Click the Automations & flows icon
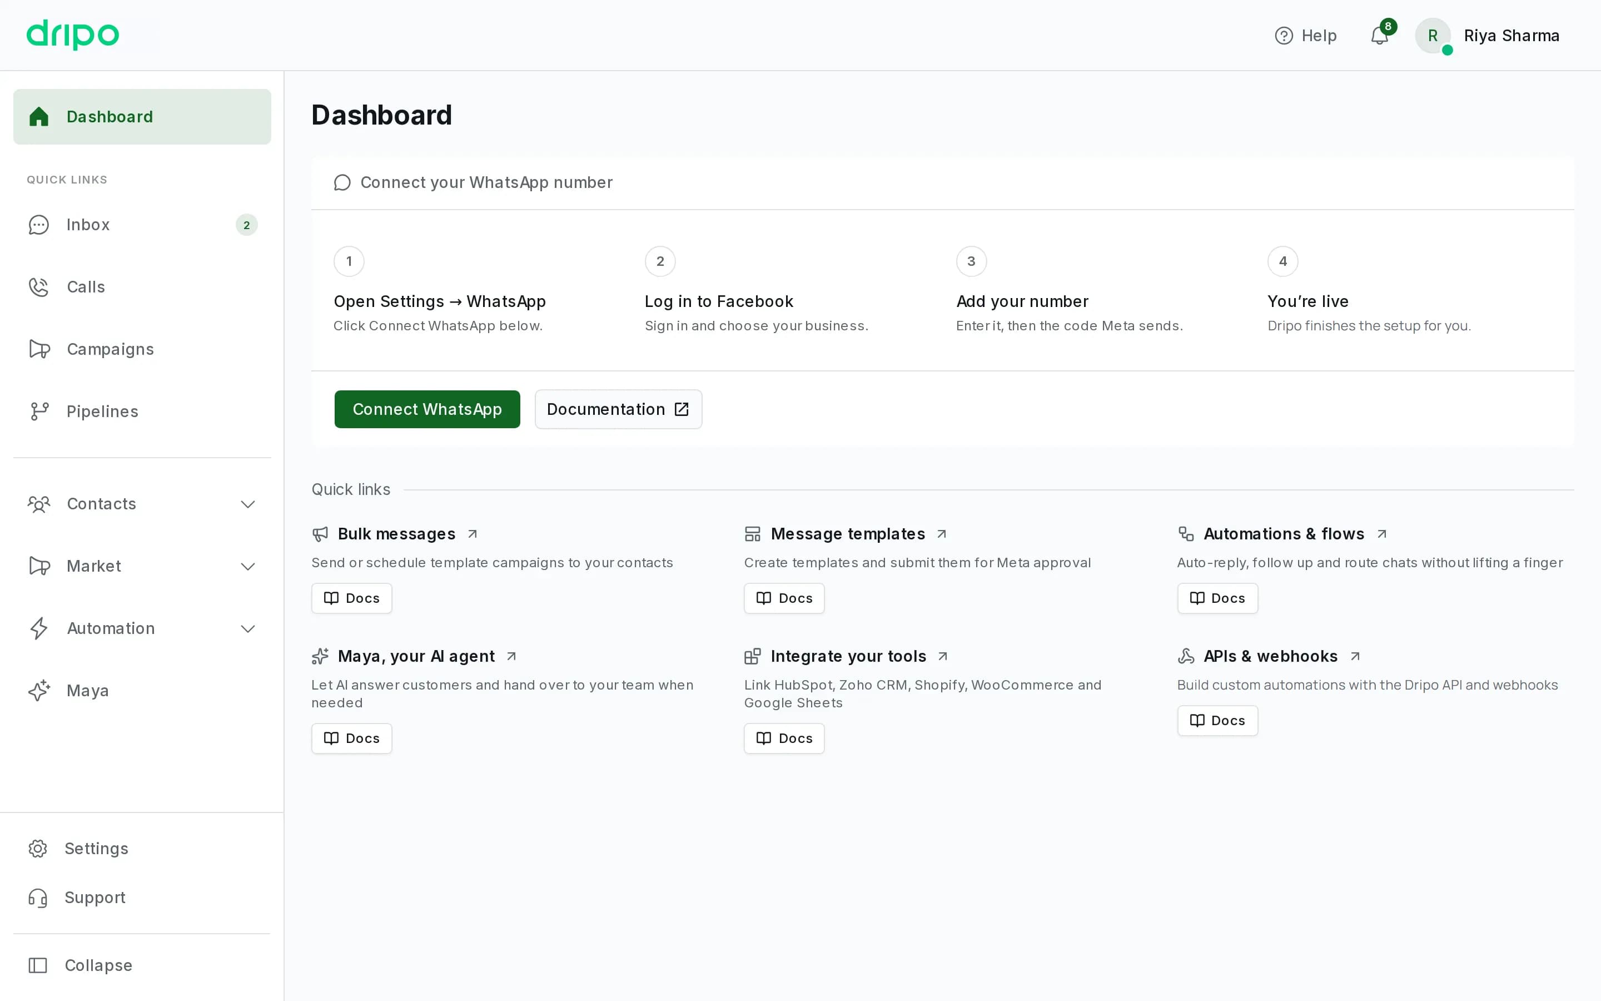Viewport: 1601px width, 1001px height. (1186, 534)
